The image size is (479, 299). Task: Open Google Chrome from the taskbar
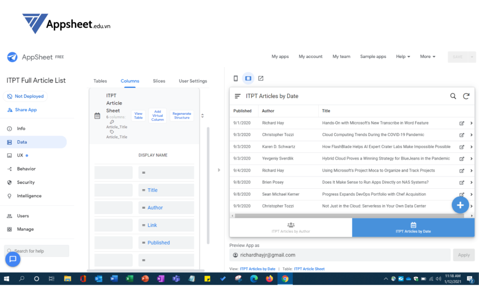(x=284, y=279)
